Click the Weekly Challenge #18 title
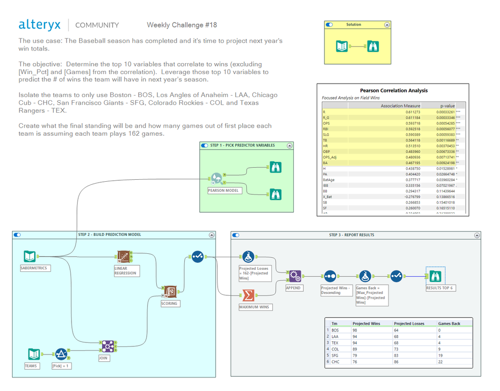The width and height of the screenshot is (500, 391). pyautogui.click(x=182, y=25)
